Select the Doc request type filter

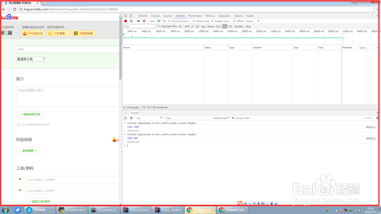224,26
